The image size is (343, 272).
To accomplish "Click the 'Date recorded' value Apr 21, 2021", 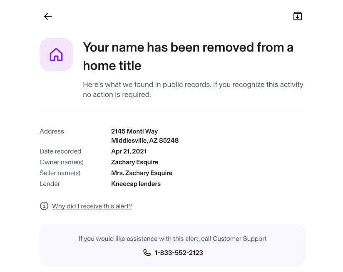I will 129,151.
